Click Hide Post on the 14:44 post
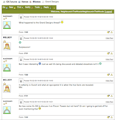This screenshot has height=120, width=115. (x=109, y=38)
